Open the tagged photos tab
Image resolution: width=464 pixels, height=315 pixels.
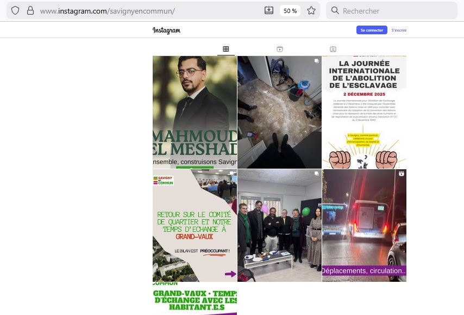[333, 49]
